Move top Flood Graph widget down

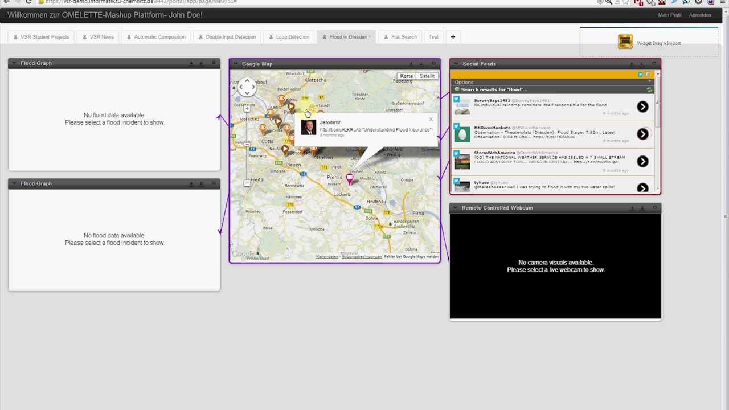(x=201, y=63)
